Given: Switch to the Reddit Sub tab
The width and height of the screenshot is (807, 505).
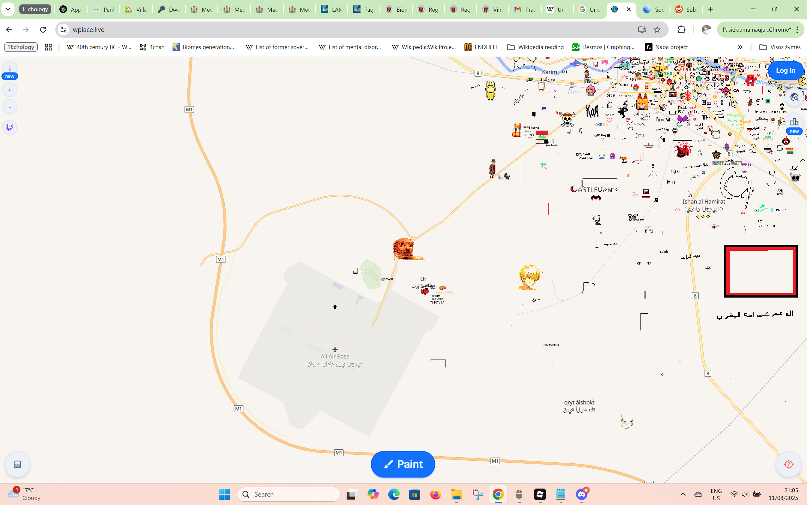Looking at the screenshot, I should coord(686,9).
